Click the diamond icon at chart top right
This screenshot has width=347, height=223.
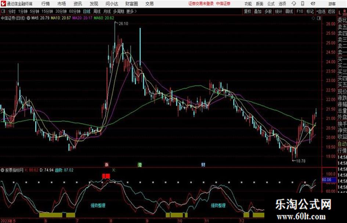313,18
